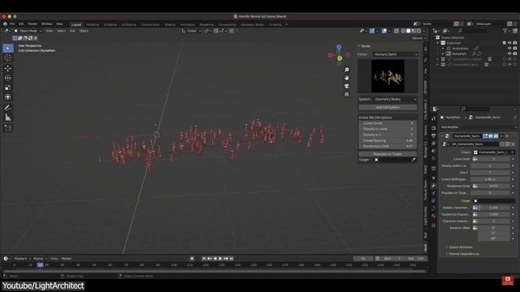Open the File menu

[12, 24]
